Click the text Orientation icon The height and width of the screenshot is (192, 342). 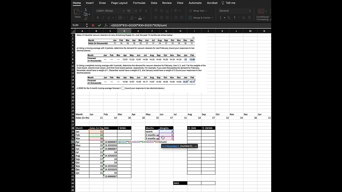176,11
